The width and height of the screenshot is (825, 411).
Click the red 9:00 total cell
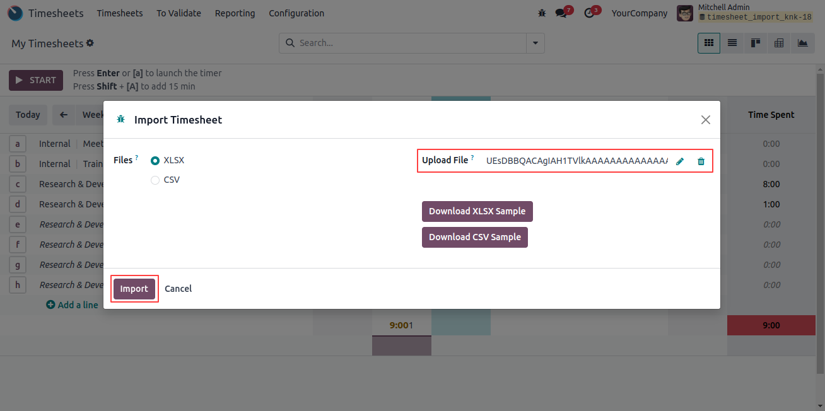(x=771, y=325)
